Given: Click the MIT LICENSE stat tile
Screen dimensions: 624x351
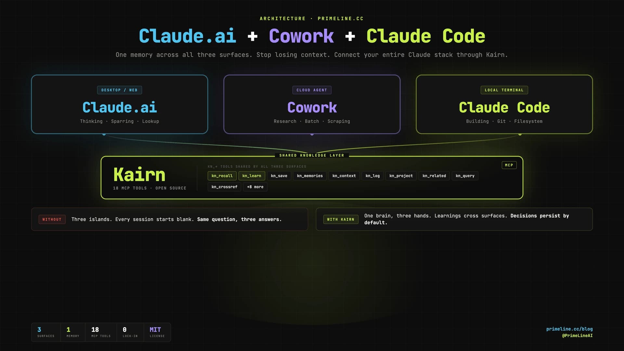Looking at the screenshot, I should 157,332.
